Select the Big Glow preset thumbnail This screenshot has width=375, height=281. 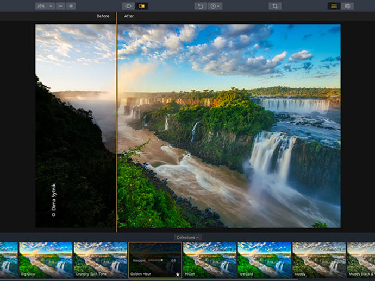click(46, 260)
